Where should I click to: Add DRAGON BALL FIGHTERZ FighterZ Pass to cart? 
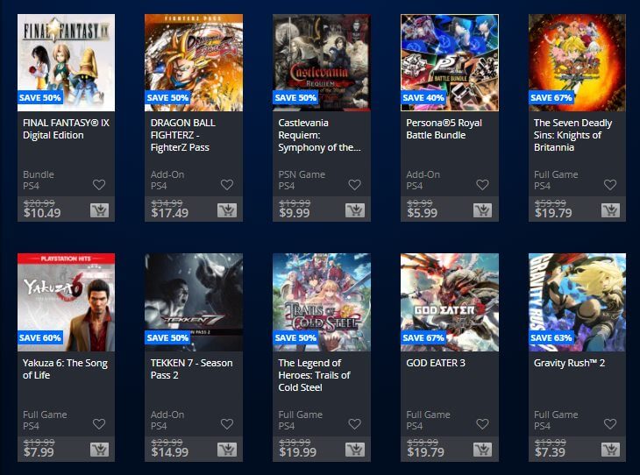pos(227,210)
